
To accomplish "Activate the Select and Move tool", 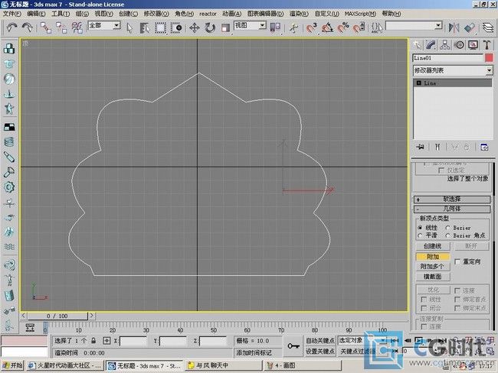I will coord(195,28).
